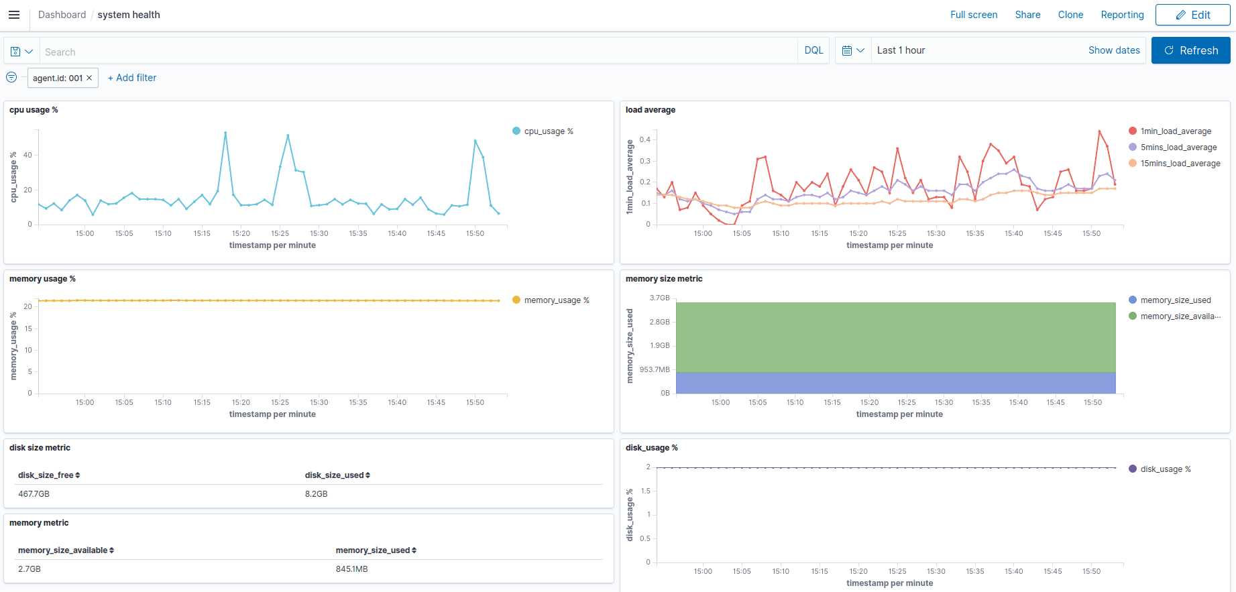Image resolution: width=1236 pixels, height=592 pixels.
Task: Click the Edit dashboard button
Action: tap(1192, 15)
